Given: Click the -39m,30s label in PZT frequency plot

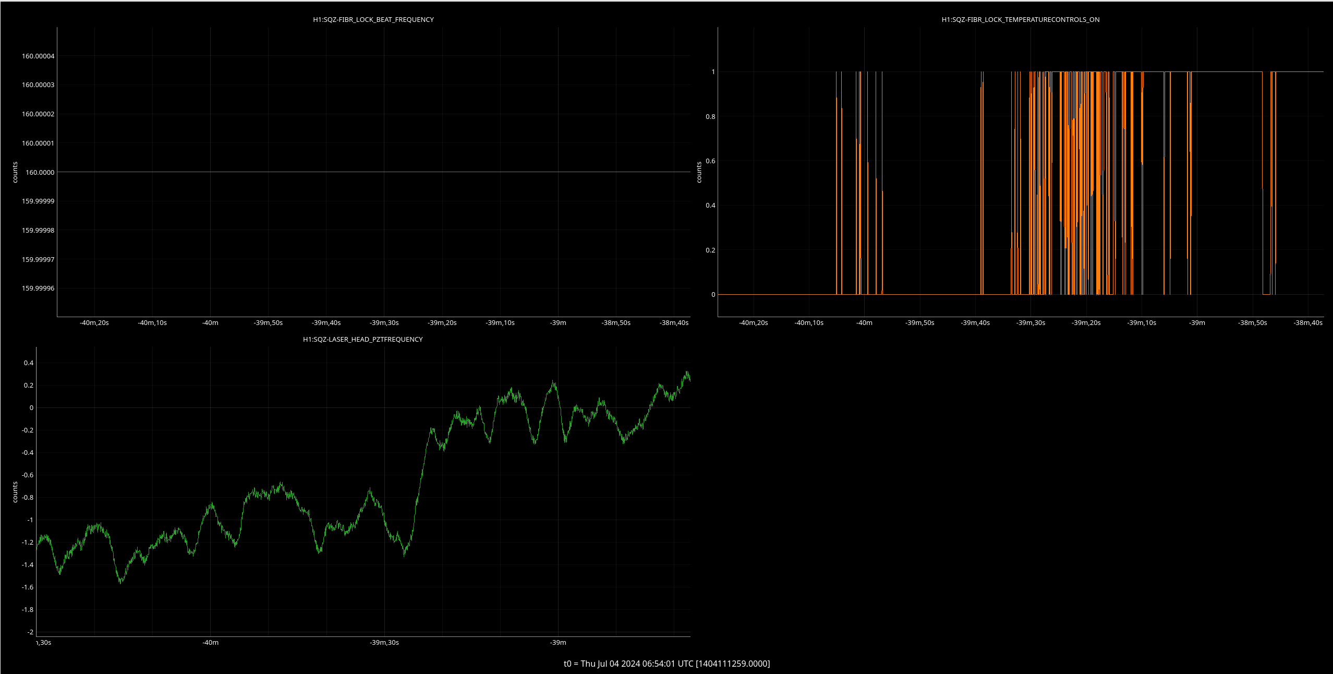Looking at the screenshot, I should coord(384,642).
